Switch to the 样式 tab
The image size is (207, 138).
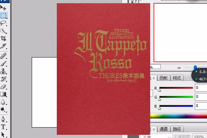coord(177,78)
